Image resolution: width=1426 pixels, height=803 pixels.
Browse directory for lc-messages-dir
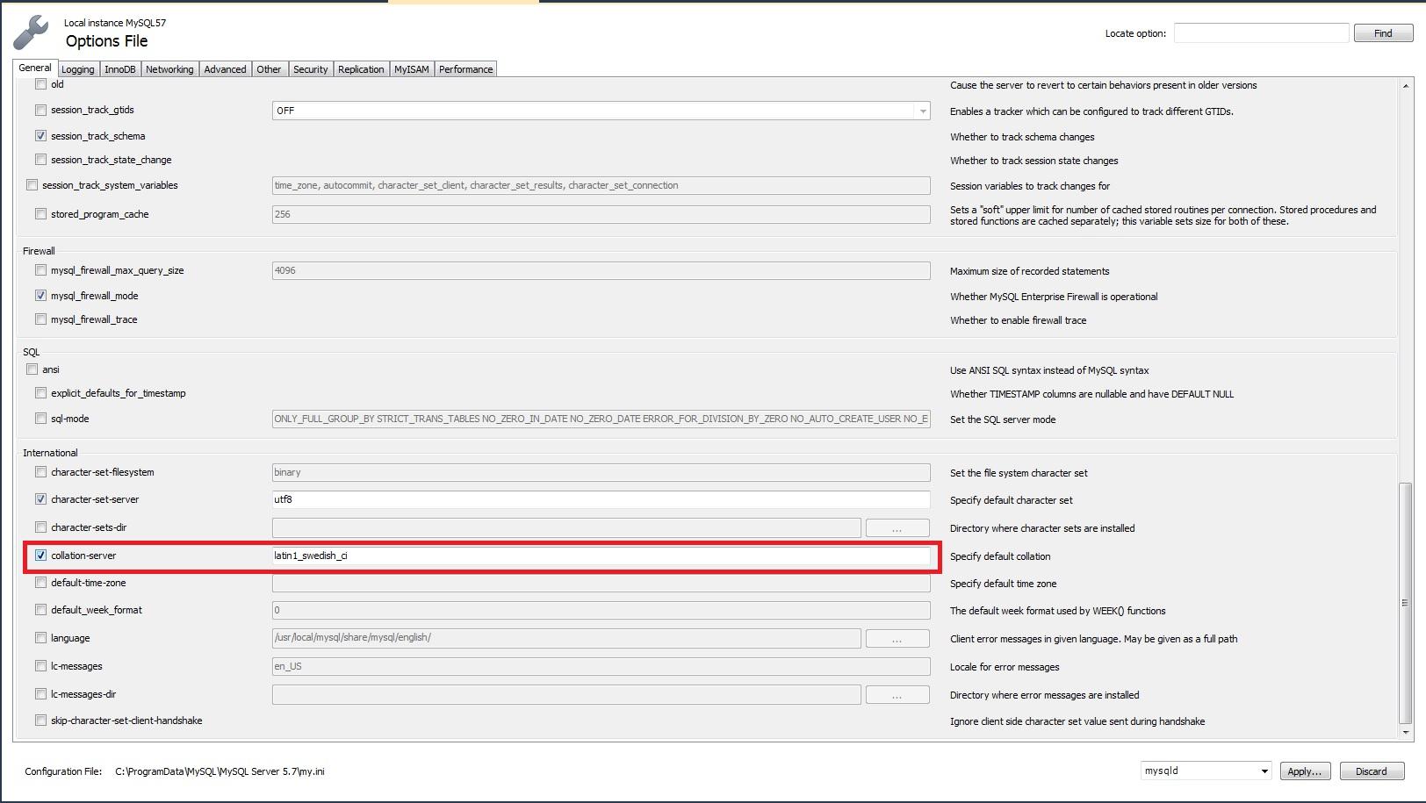click(x=897, y=694)
